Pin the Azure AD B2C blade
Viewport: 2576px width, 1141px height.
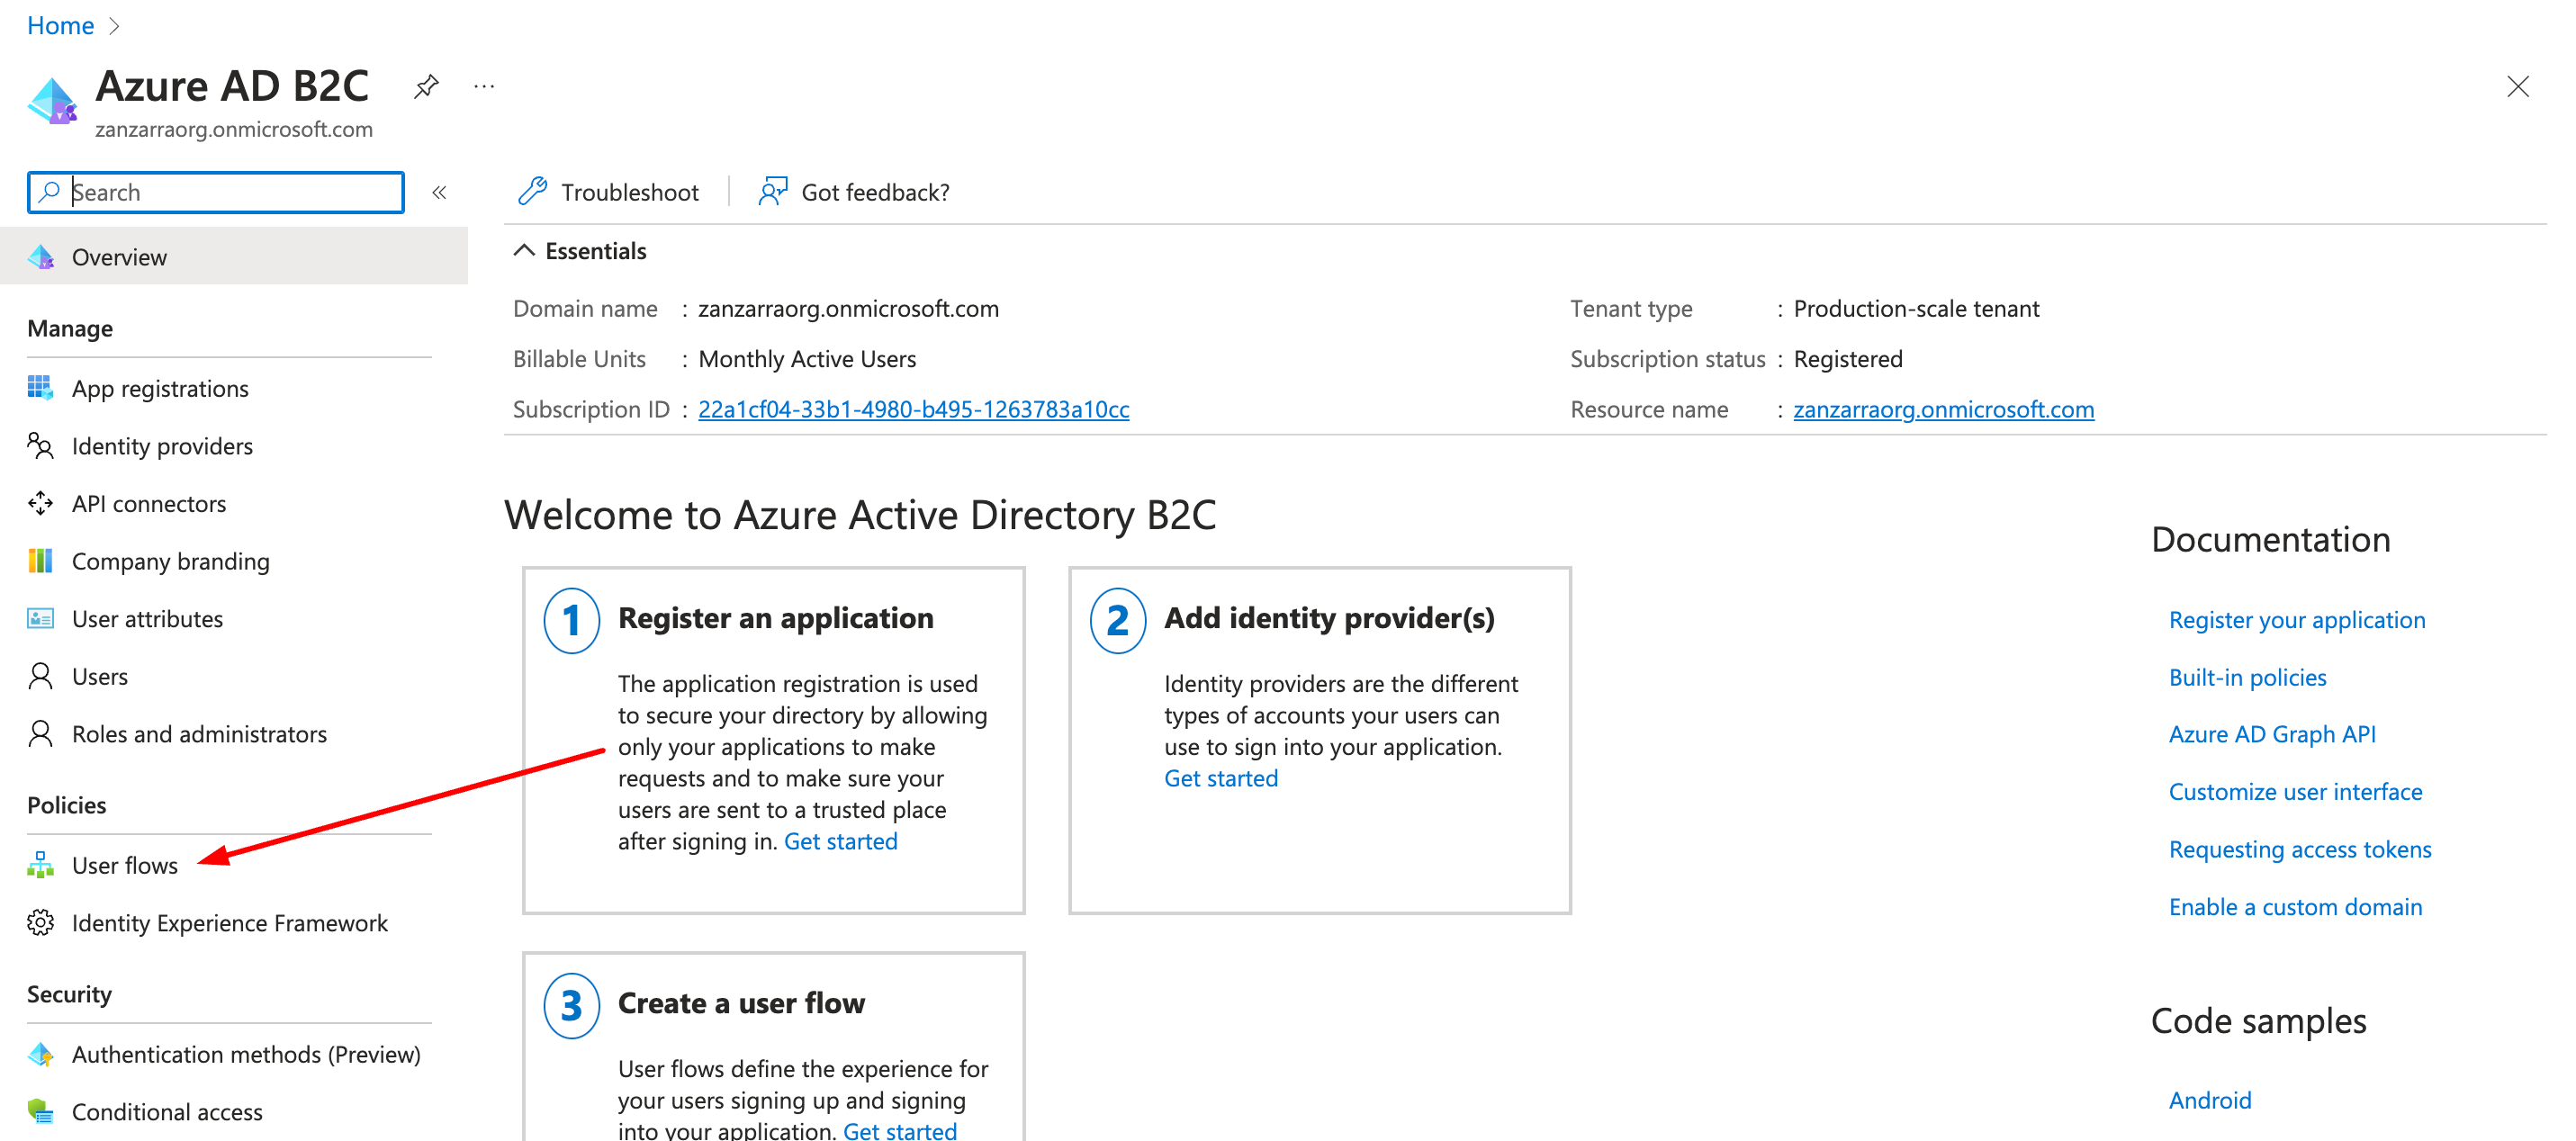click(426, 87)
